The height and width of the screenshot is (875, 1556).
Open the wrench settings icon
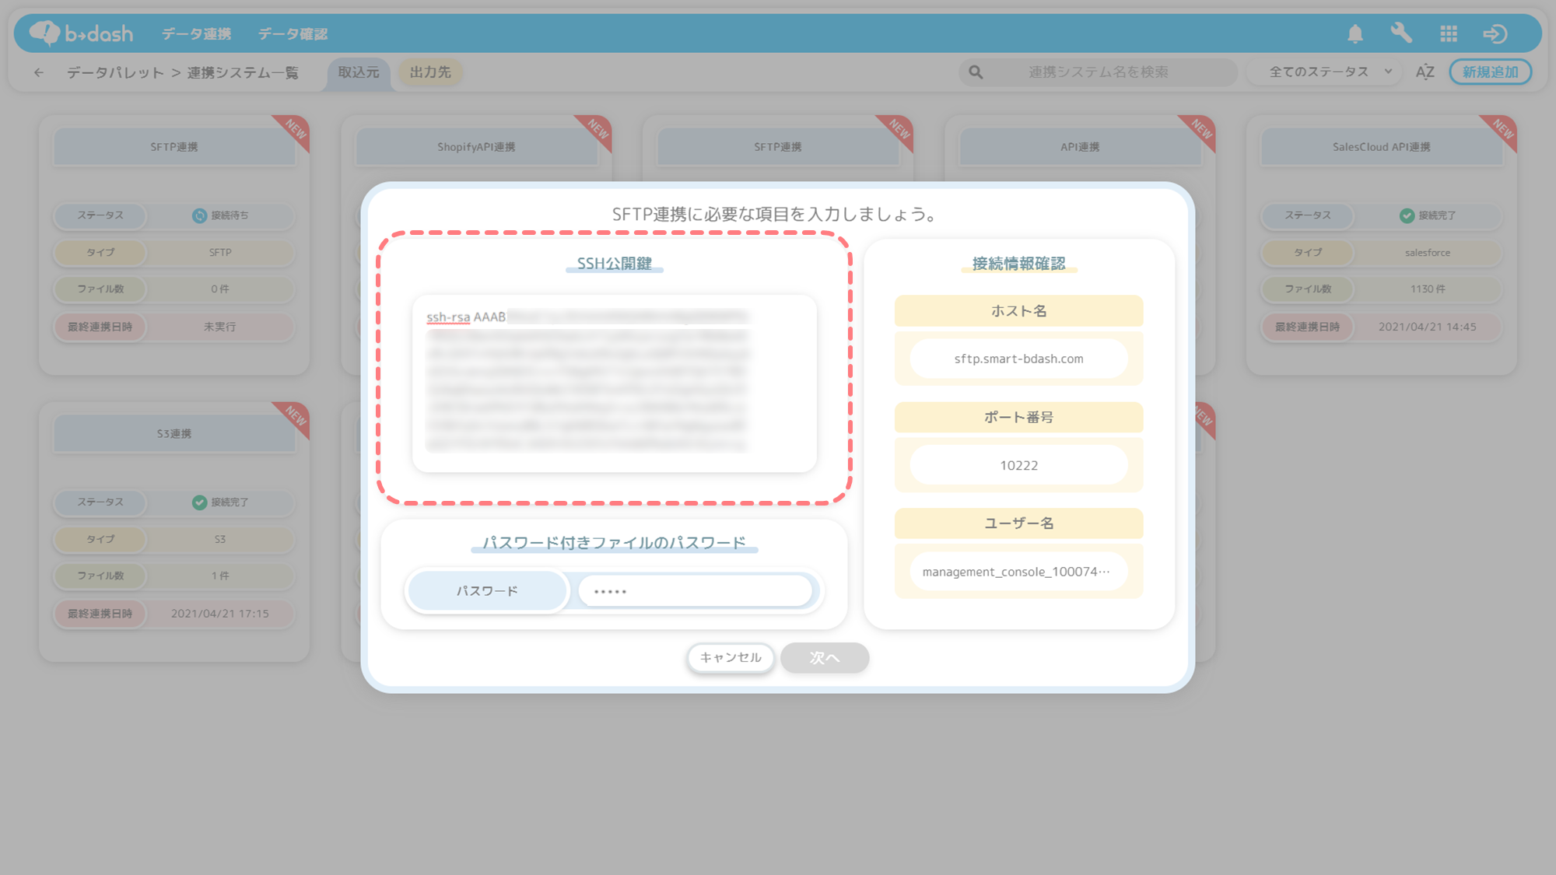click(1401, 33)
